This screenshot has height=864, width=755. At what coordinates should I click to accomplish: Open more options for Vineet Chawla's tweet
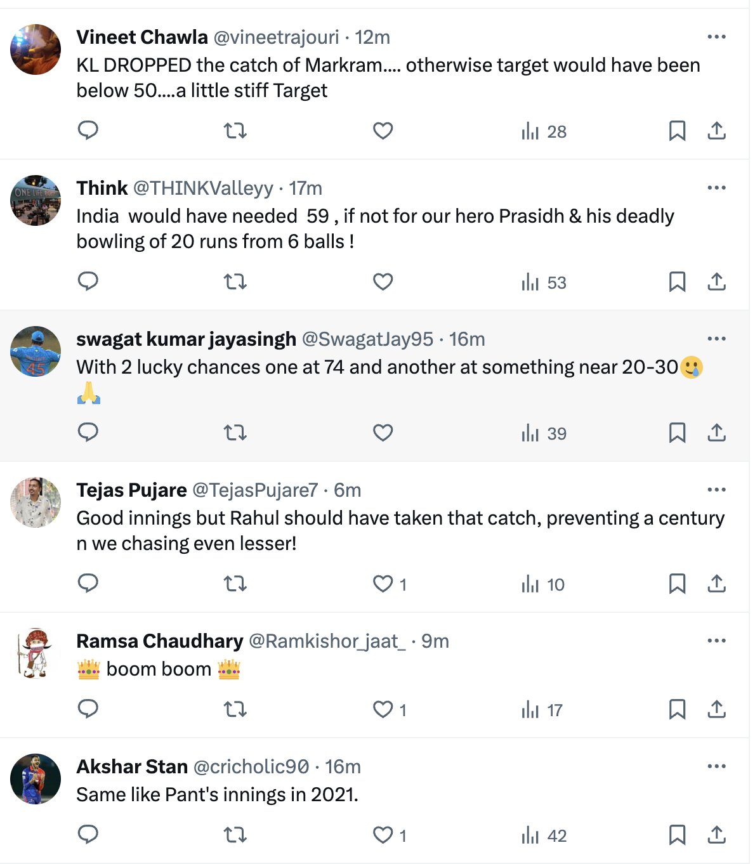tap(716, 37)
